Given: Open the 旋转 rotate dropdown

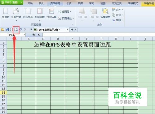Looking at the screenshot, I should coord(117,20).
